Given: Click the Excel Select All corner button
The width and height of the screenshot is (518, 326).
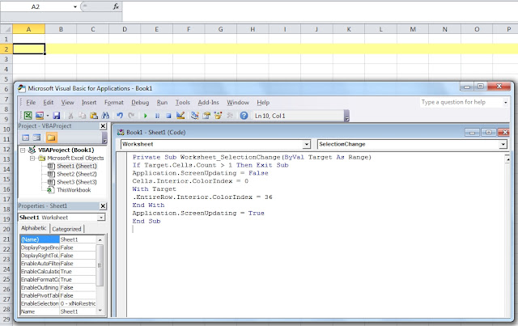Looking at the screenshot, I should coord(6,29).
